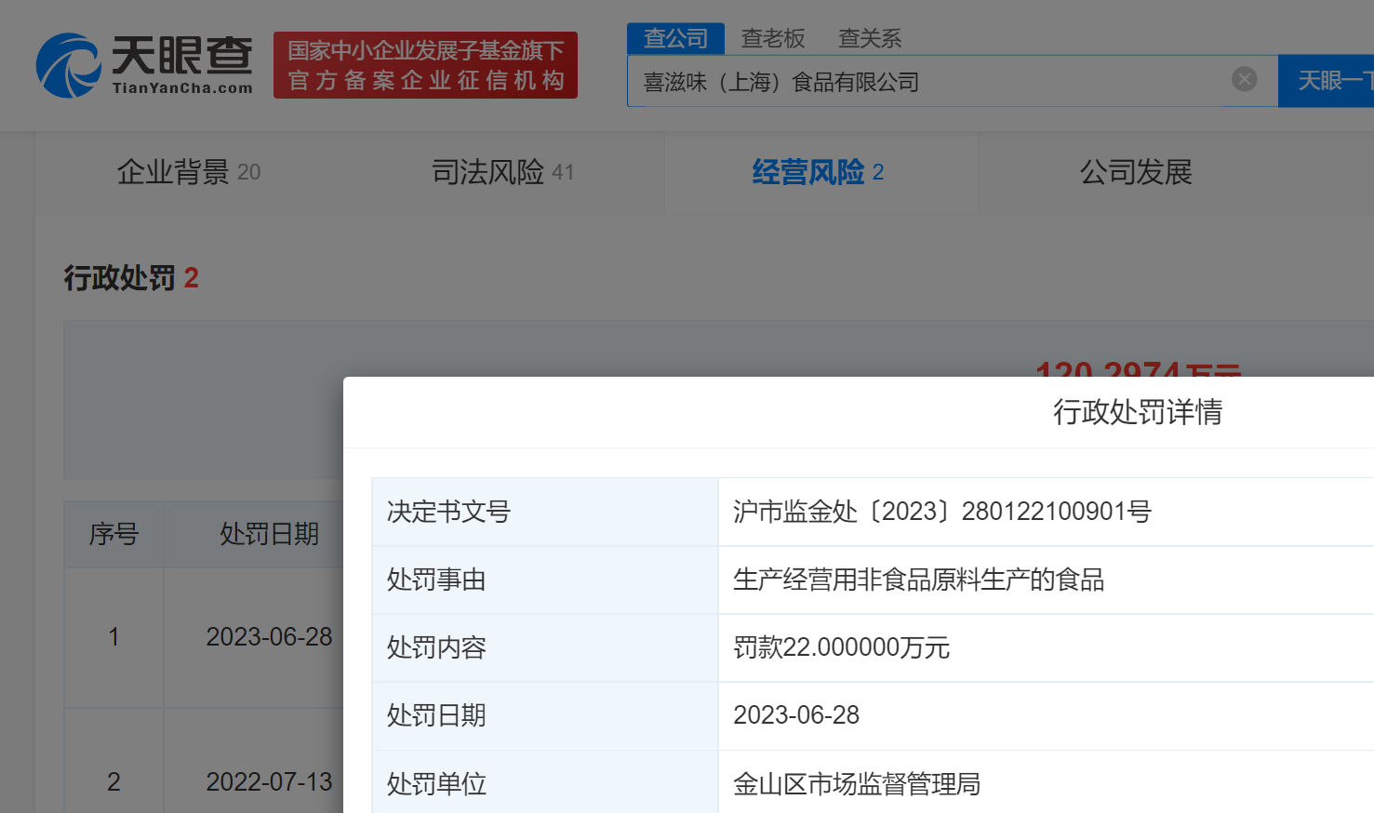Click the TianYanCha logo

[x=144, y=65]
